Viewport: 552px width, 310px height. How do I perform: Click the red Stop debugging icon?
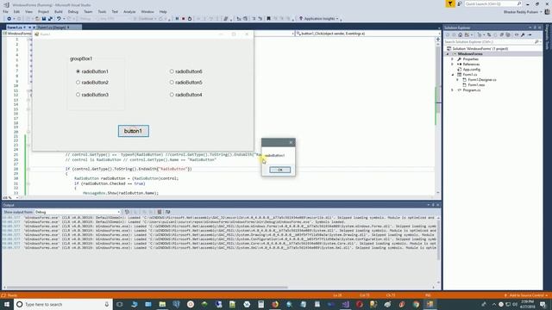tap(184, 19)
